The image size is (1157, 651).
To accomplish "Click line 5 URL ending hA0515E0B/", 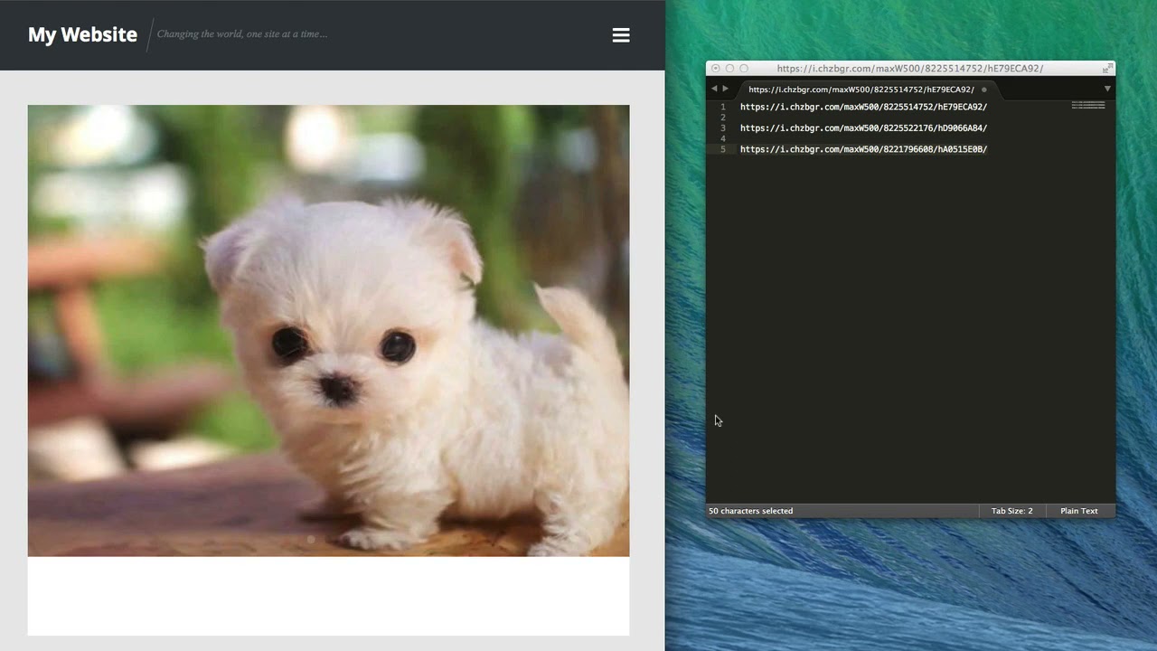I will click(x=863, y=149).
